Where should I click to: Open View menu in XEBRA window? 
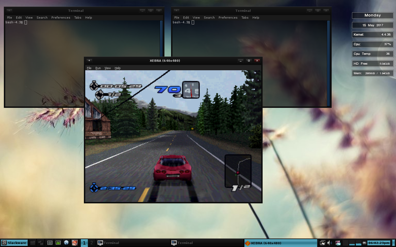coord(108,68)
